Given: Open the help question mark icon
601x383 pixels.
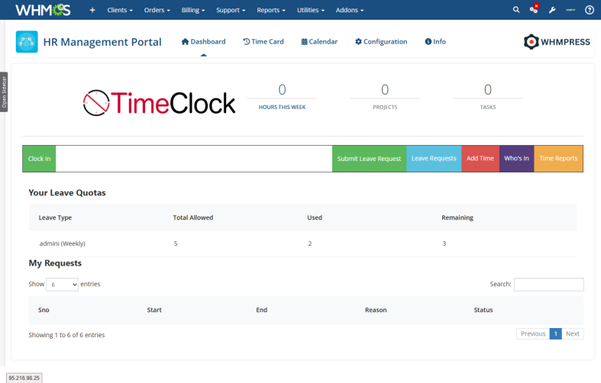Looking at the screenshot, I should pos(590,10).
